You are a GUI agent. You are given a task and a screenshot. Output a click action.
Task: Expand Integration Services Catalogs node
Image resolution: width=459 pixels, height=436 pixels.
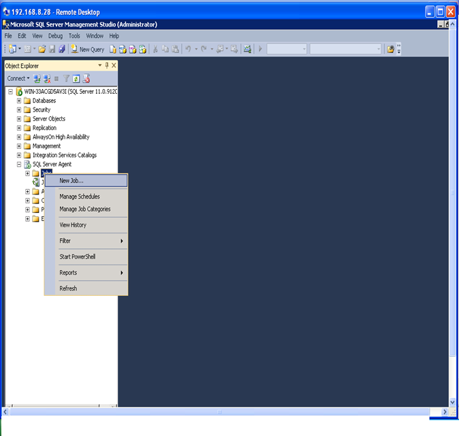click(x=19, y=155)
